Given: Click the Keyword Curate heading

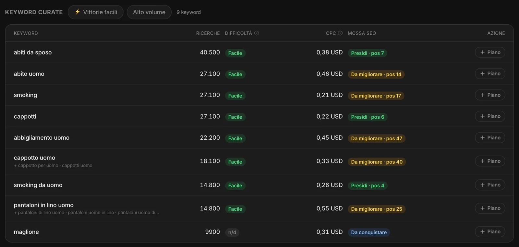Looking at the screenshot, I should point(34,12).
